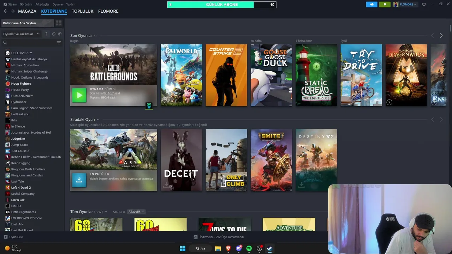Switch to the MAĞAZA tab
The image size is (452, 254).
pos(27,11)
